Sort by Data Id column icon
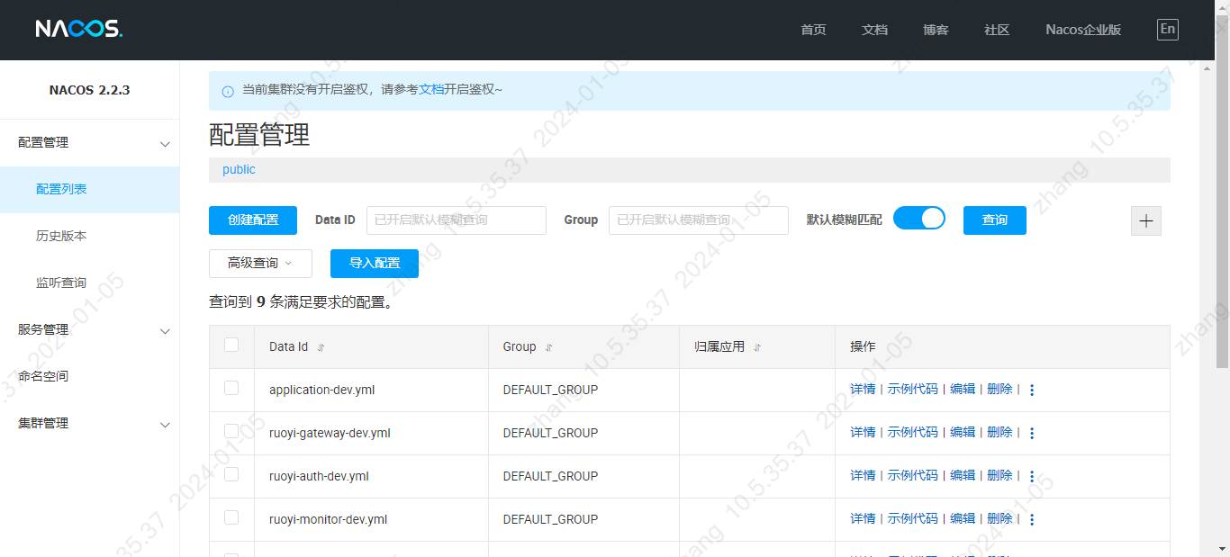The height and width of the screenshot is (557, 1230). tap(321, 347)
